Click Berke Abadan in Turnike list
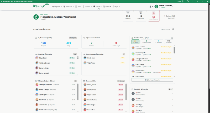Image resolution: width=210 pixels, height=113 pixels. point(152,48)
